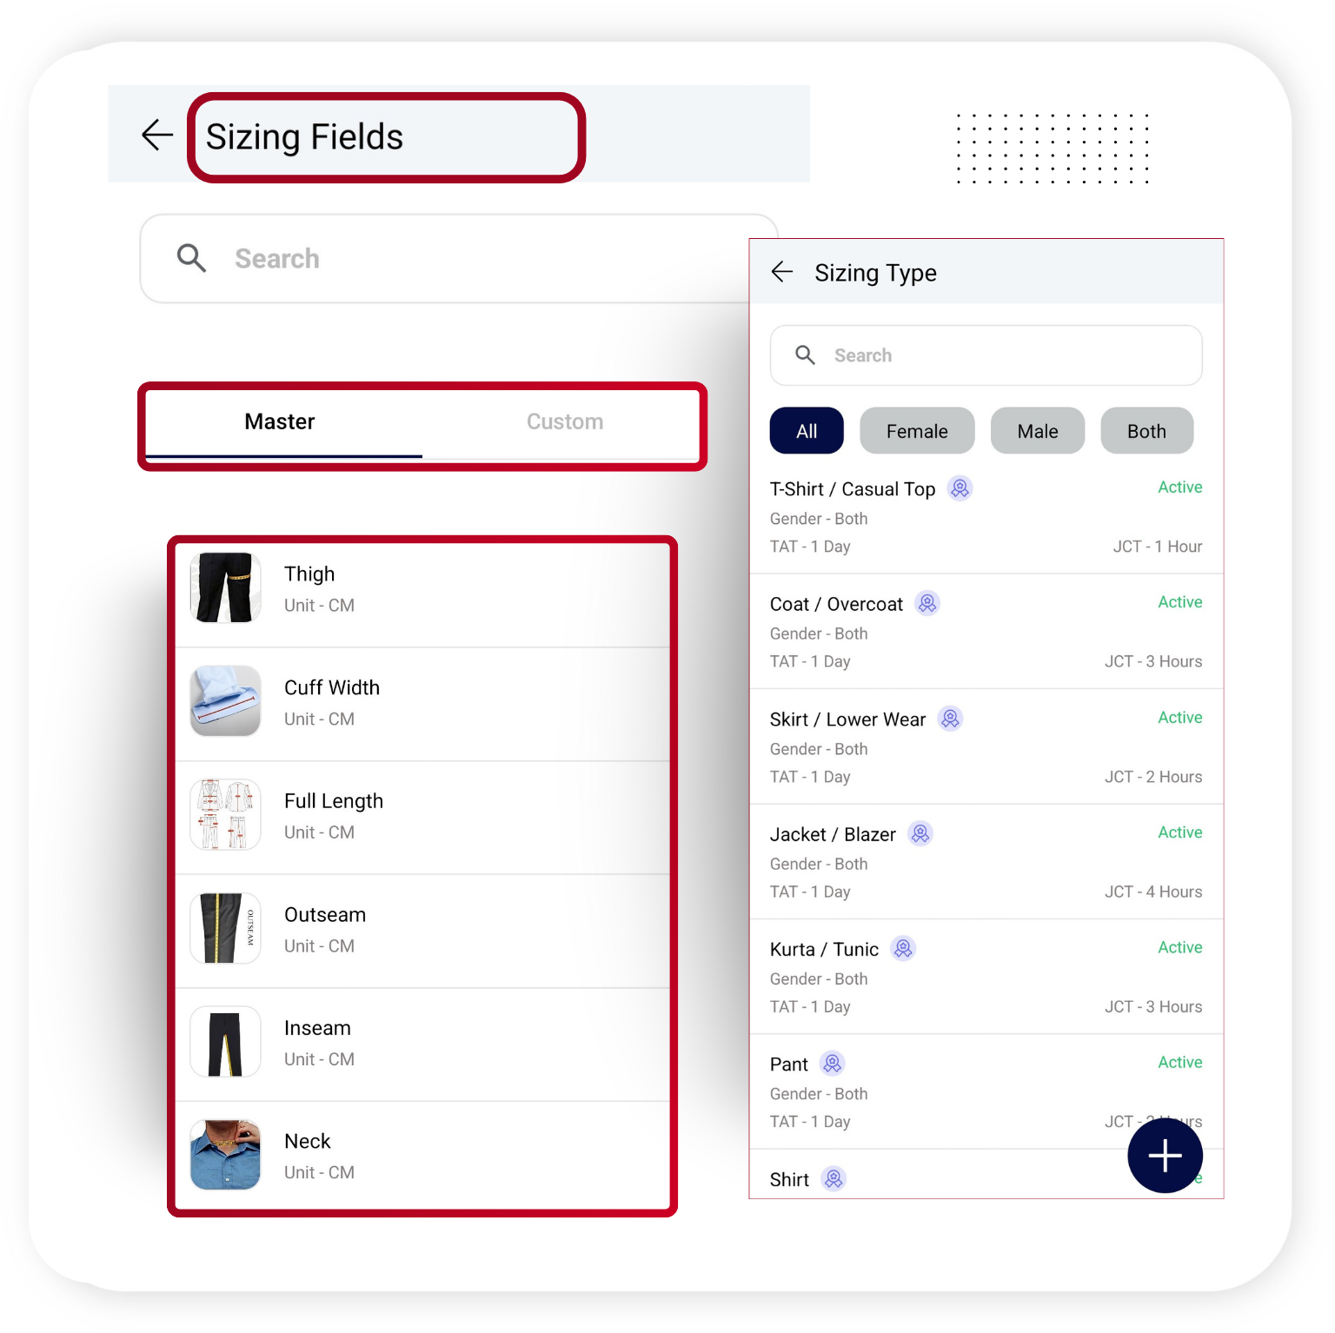Click badge icon next to Jacket / Blazer
The width and height of the screenshot is (1335, 1333).
coord(920,833)
